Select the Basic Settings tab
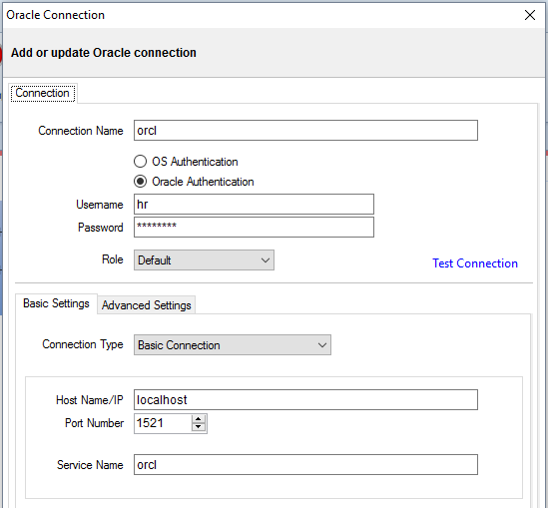Screen dimensions: 548x508 (56, 303)
